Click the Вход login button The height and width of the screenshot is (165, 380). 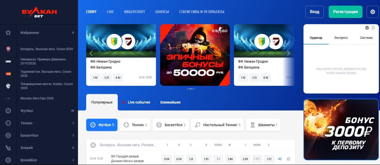[x=315, y=12]
